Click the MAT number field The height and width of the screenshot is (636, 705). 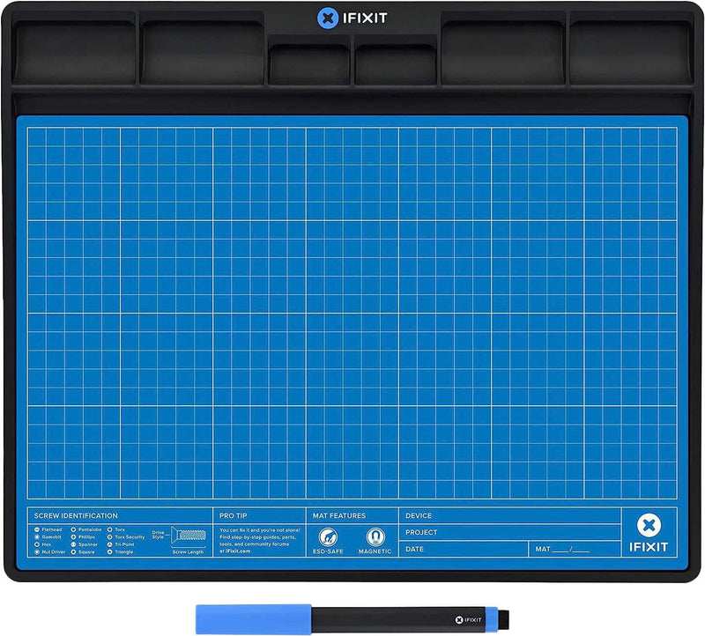575,550
